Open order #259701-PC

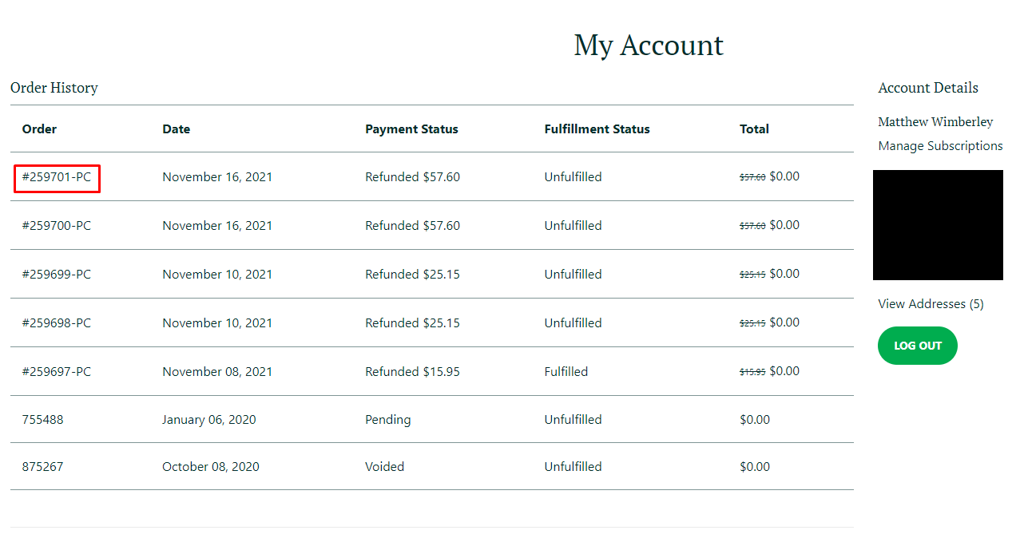click(x=57, y=177)
